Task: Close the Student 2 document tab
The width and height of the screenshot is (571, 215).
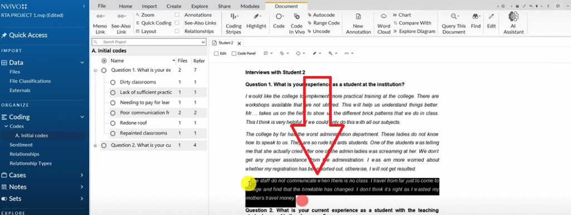Action: [239, 43]
